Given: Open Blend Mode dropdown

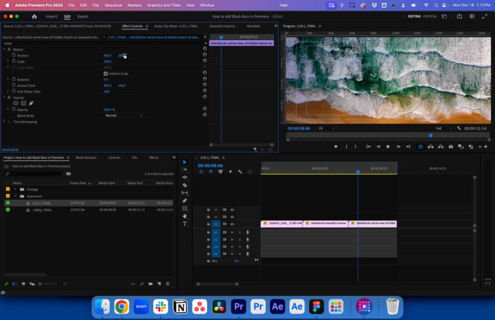Looking at the screenshot, I should pos(123,116).
